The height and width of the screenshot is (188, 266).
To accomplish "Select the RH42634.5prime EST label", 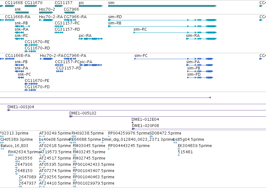I will (24, 152).
